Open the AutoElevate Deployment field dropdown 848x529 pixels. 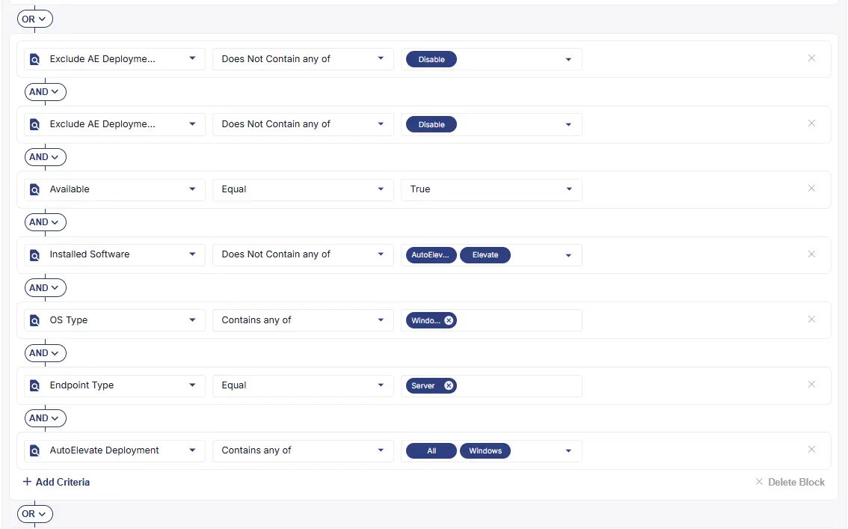114,450
